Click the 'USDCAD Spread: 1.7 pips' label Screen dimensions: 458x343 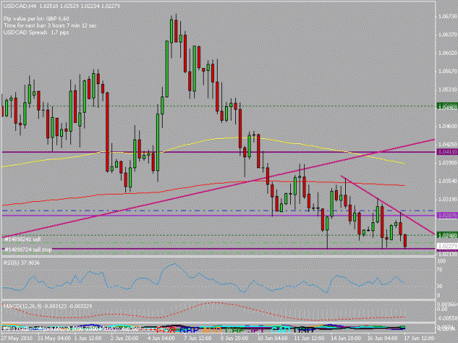click(36, 32)
